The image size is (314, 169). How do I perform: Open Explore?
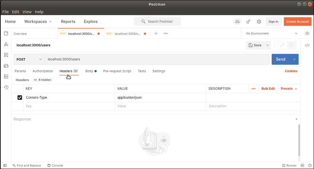tap(91, 22)
